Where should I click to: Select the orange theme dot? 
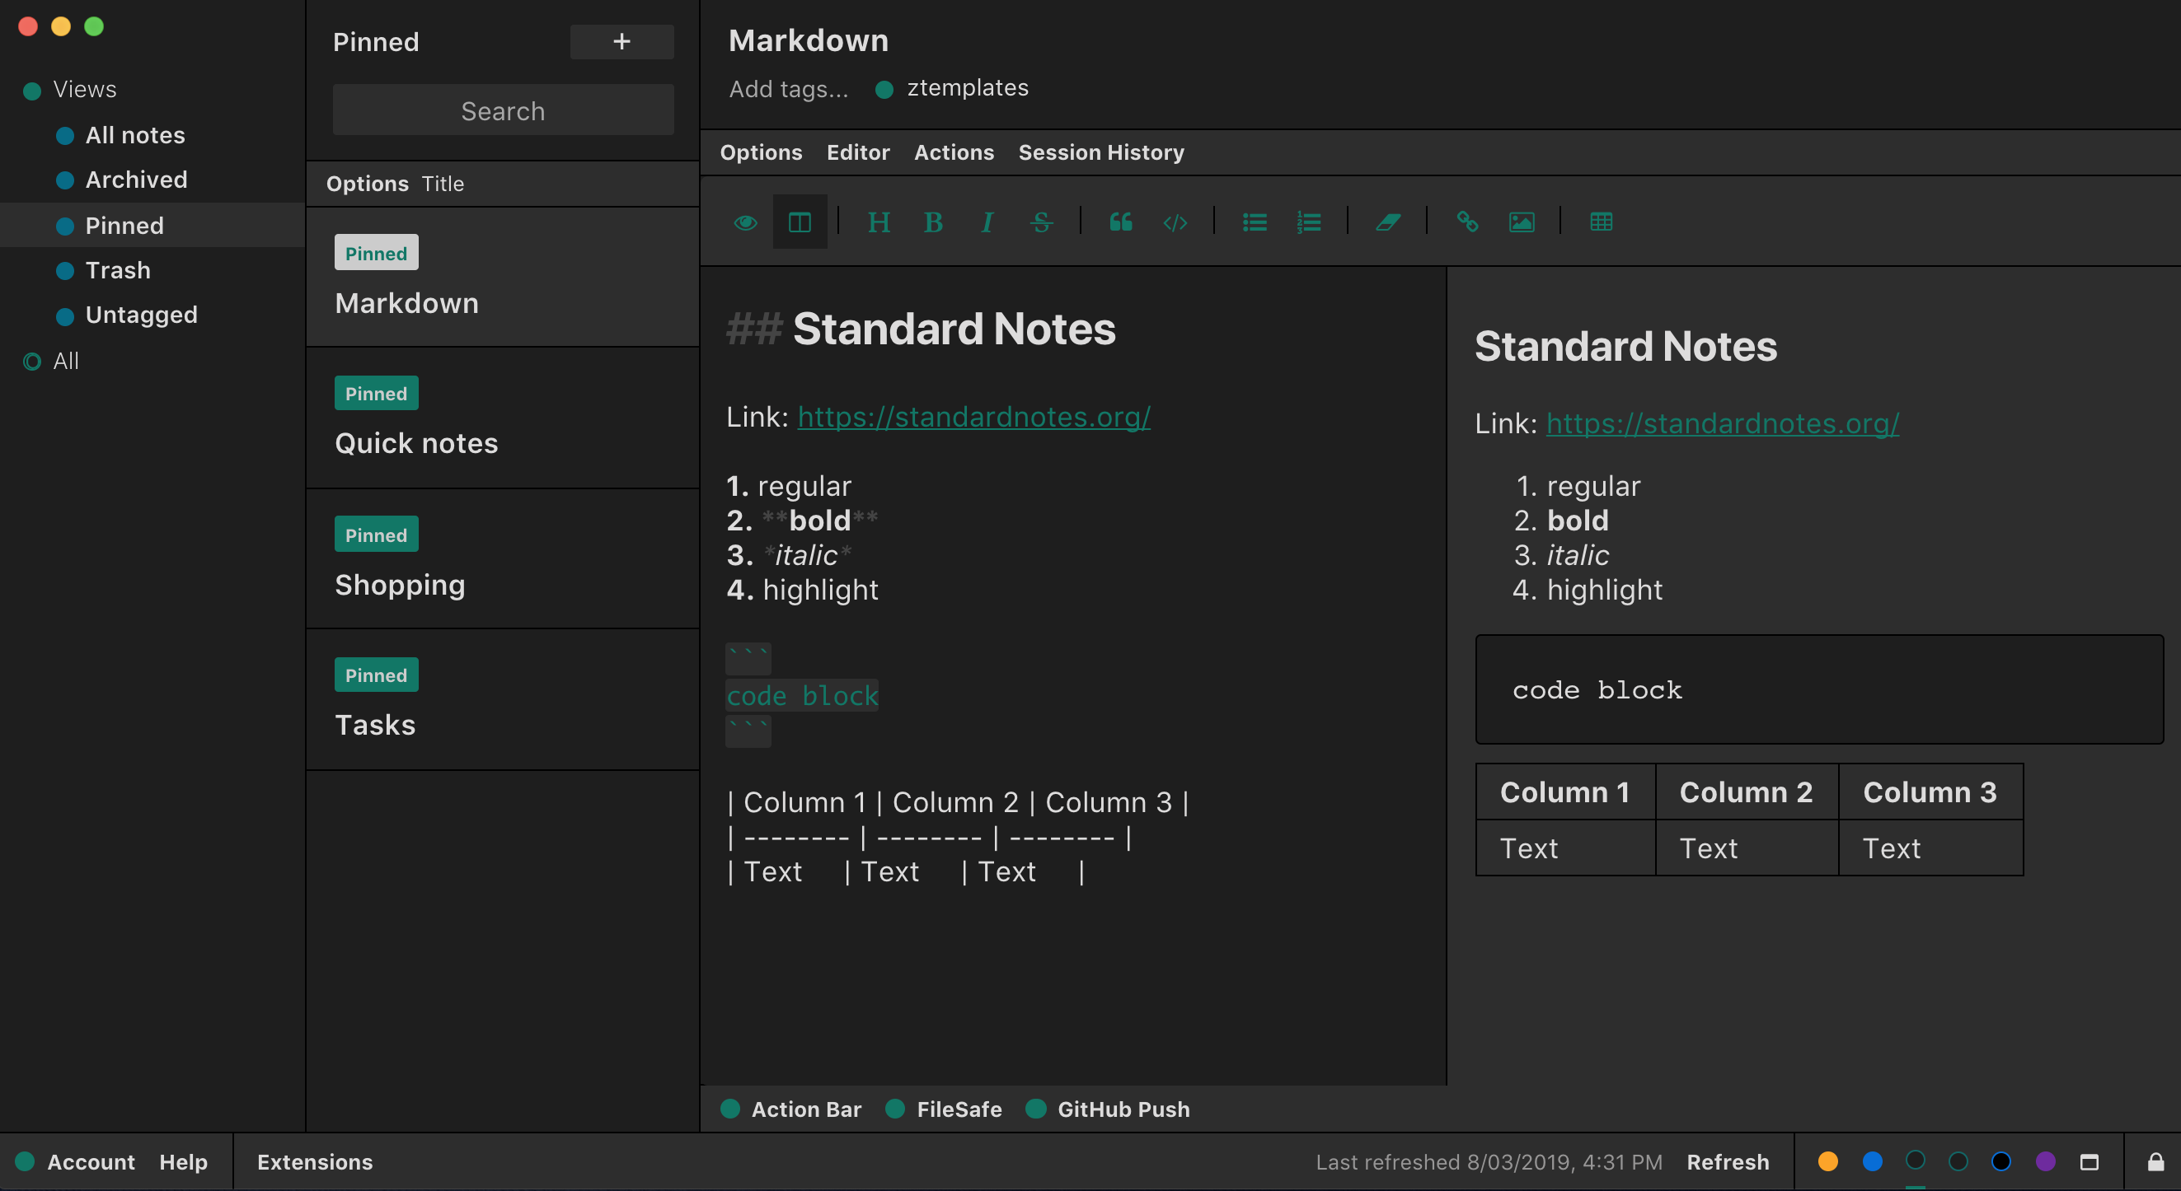[1827, 1161]
